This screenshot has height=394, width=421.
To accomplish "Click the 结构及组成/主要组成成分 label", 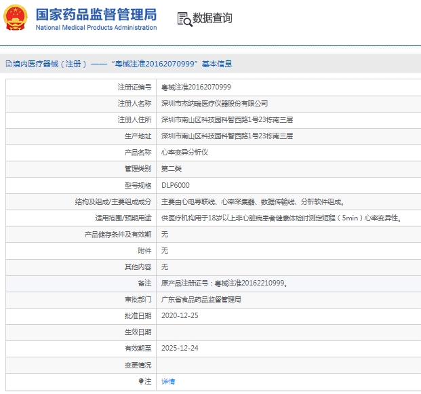I will [113, 201].
